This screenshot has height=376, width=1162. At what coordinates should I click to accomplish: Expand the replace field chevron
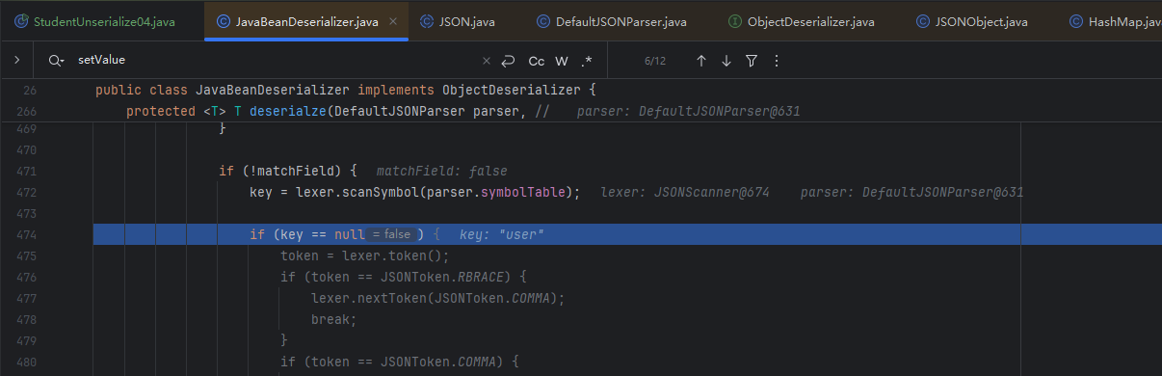pos(17,61)
